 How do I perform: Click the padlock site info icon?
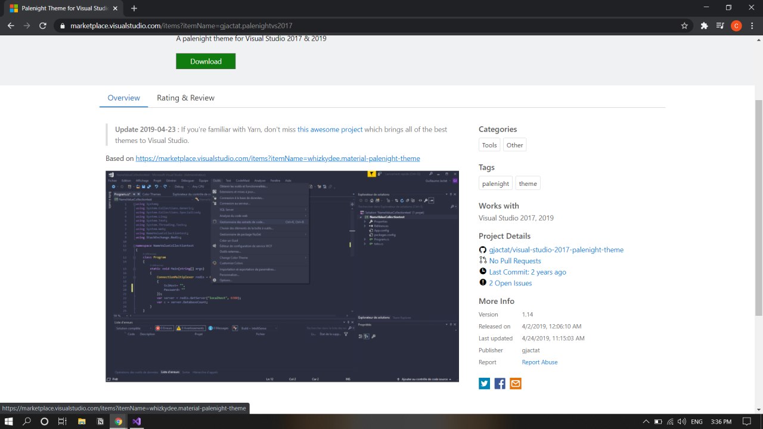point(63,26)
